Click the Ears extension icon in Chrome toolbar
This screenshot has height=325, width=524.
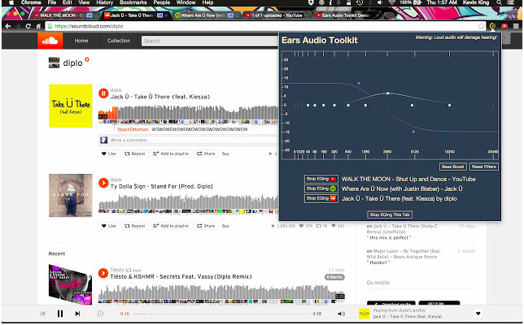point(492,26)
